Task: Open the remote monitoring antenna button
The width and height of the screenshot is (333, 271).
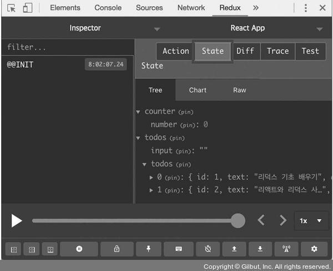Action: (286, 249)
